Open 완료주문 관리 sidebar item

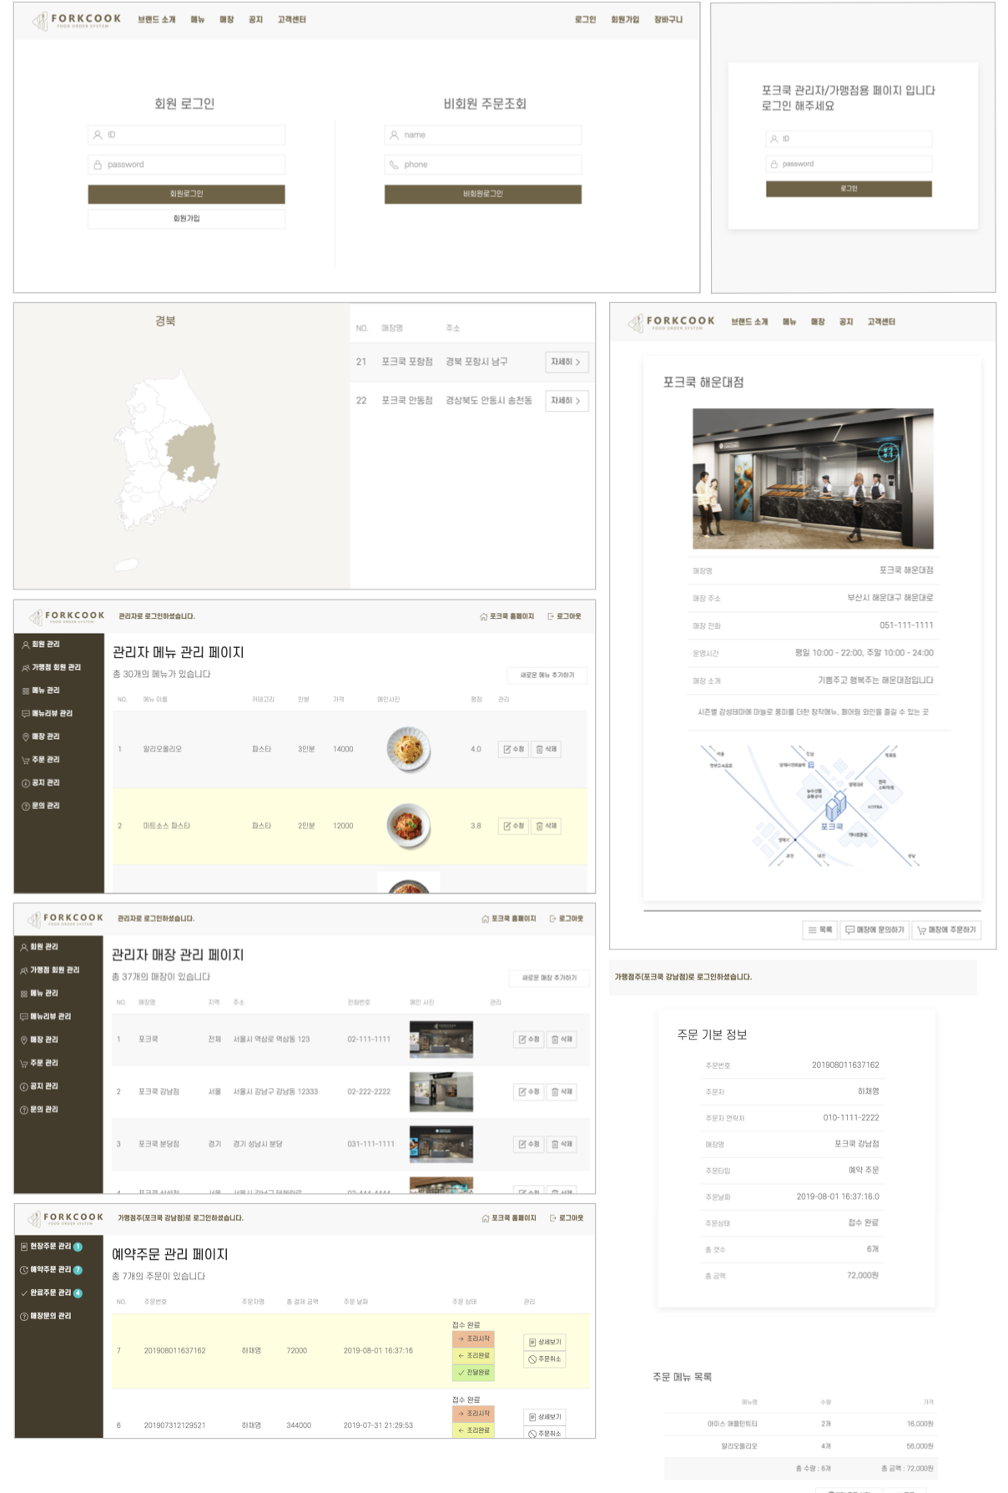51,1293
